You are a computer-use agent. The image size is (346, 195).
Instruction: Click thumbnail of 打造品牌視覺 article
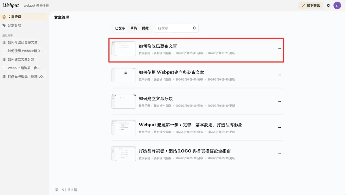coord(124,154)
